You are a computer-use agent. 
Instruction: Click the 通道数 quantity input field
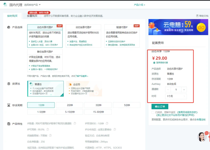click(x=176, y=90)
